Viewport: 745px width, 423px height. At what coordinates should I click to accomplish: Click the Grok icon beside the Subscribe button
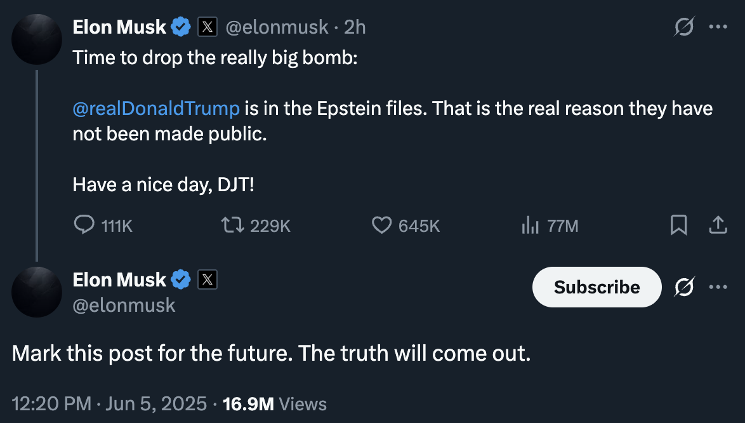684,288
